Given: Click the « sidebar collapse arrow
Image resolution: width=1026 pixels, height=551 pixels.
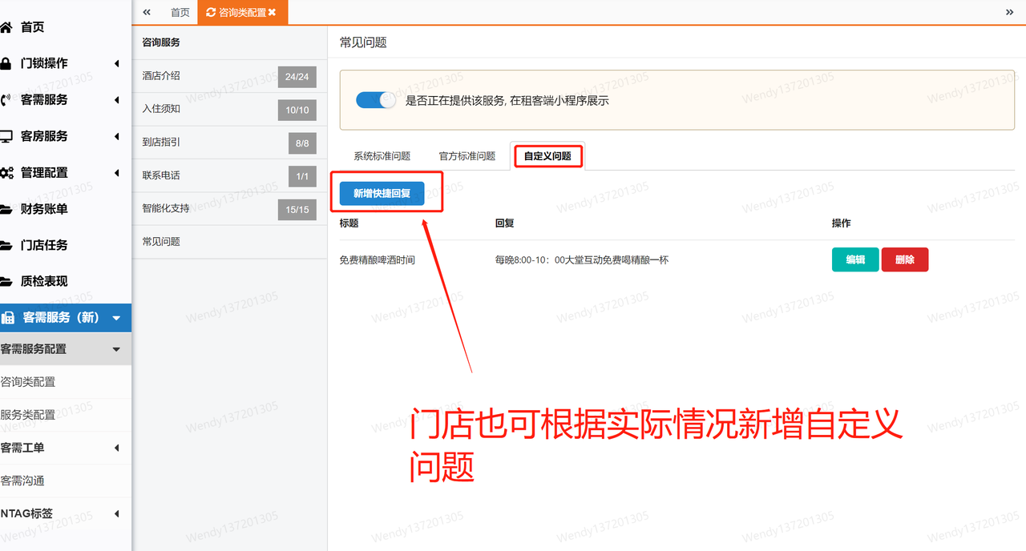Looking at the screenshot, I should [x=145, y=12].
